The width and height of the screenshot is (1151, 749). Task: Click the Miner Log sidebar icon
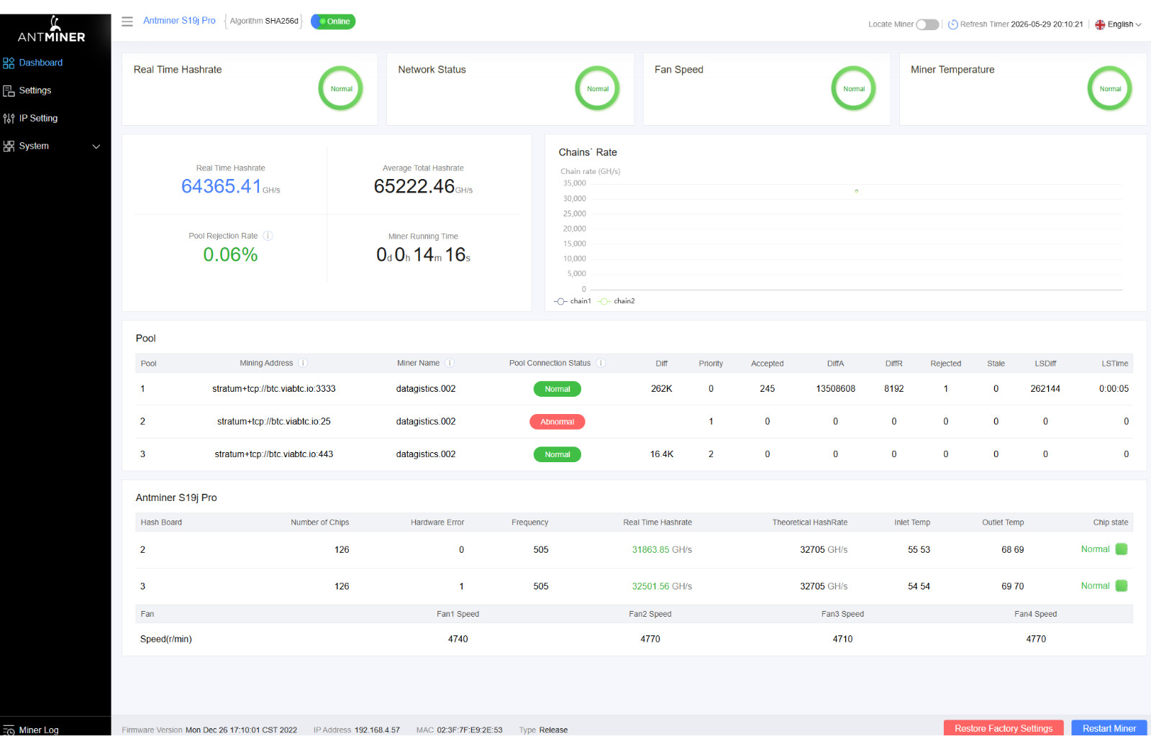9,730
